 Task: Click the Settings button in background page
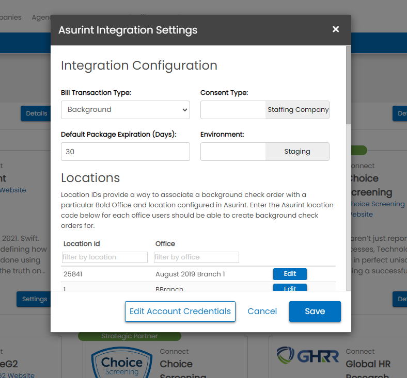click(34, 299)
